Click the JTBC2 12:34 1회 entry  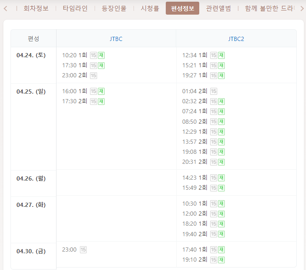coord(203,55)
